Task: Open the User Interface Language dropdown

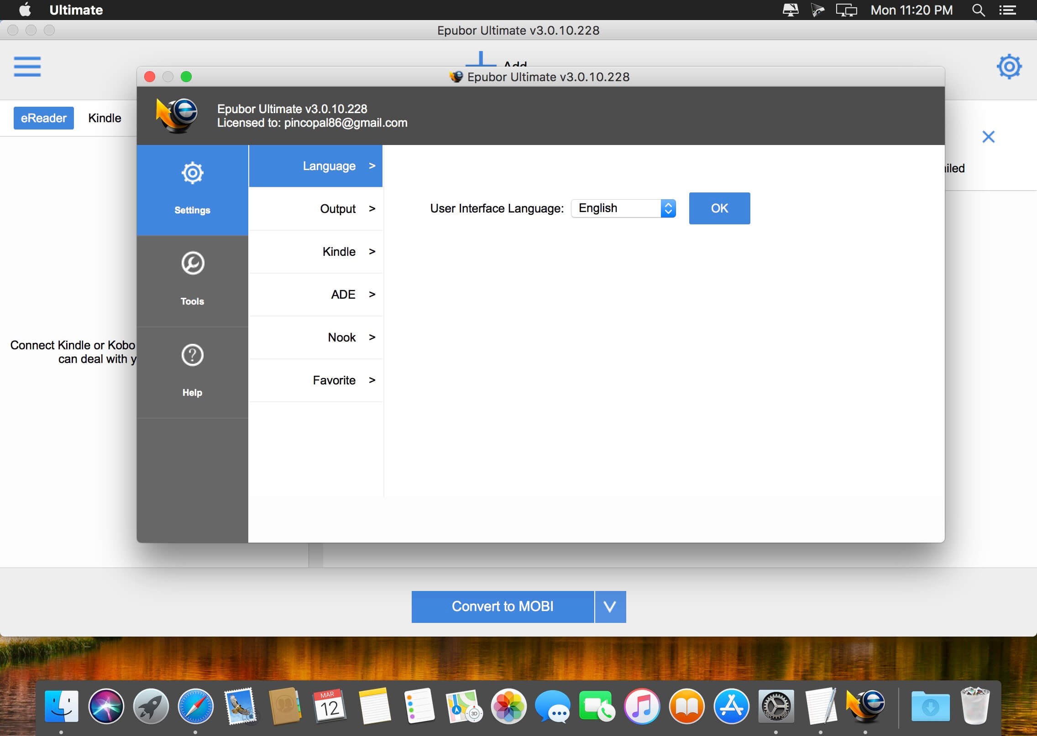Action: (623, 208)
